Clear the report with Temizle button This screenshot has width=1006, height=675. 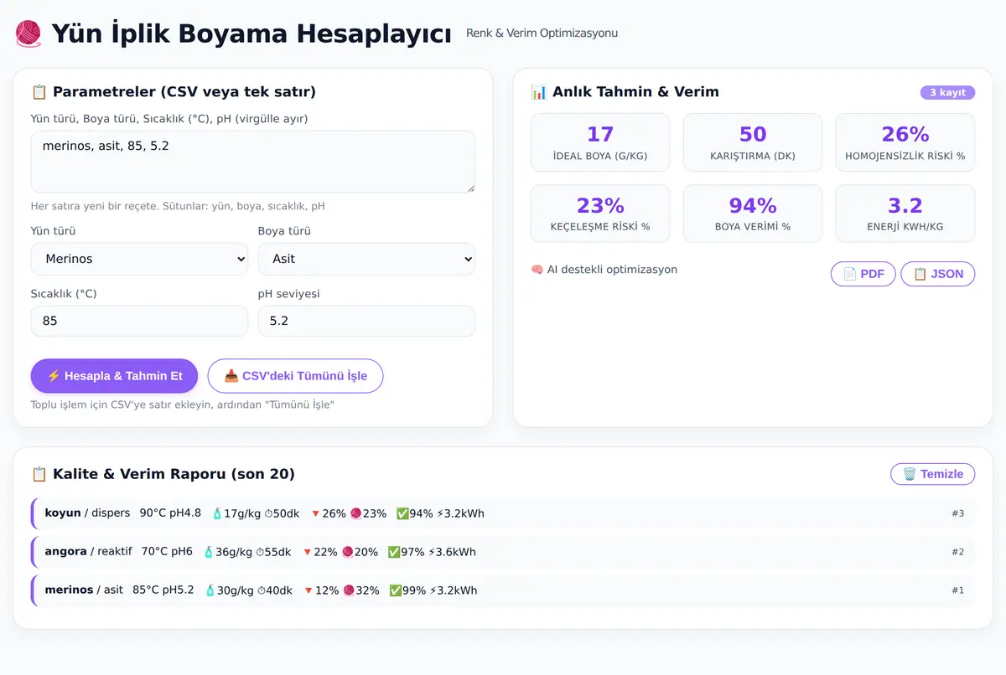pos(933,474)
